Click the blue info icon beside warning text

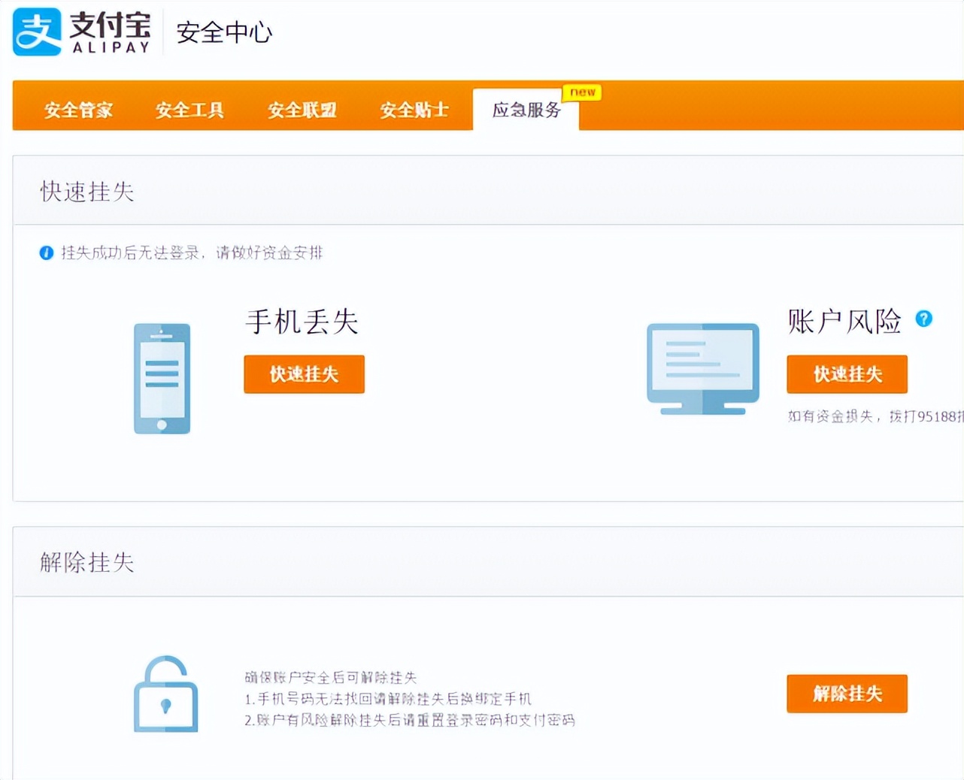(x=46, y=252)
